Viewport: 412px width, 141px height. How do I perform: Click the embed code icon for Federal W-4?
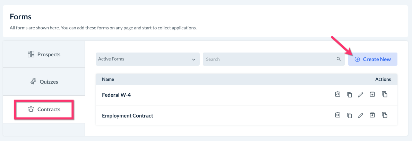337,94
